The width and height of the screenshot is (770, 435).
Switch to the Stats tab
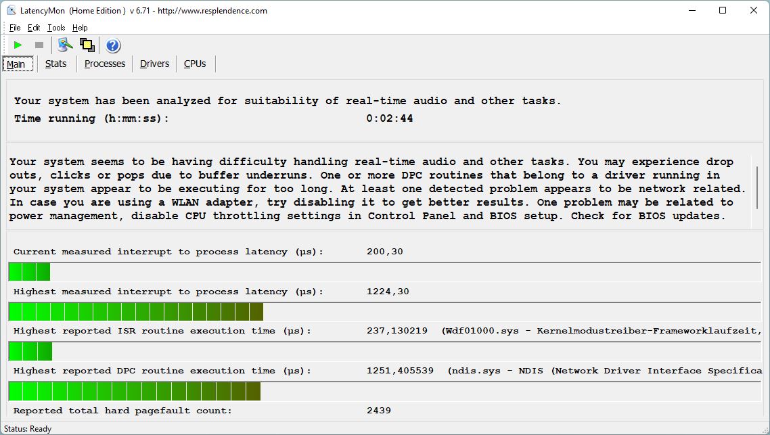[x=55, y=64]
